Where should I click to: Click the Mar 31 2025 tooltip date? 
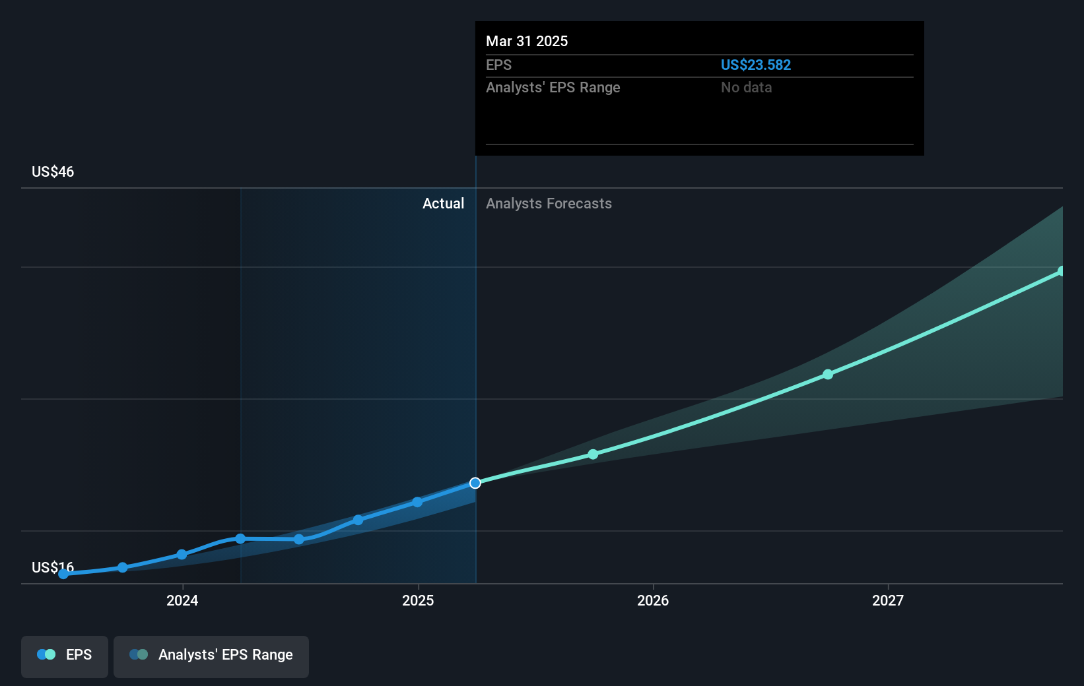tap(527, 41)
